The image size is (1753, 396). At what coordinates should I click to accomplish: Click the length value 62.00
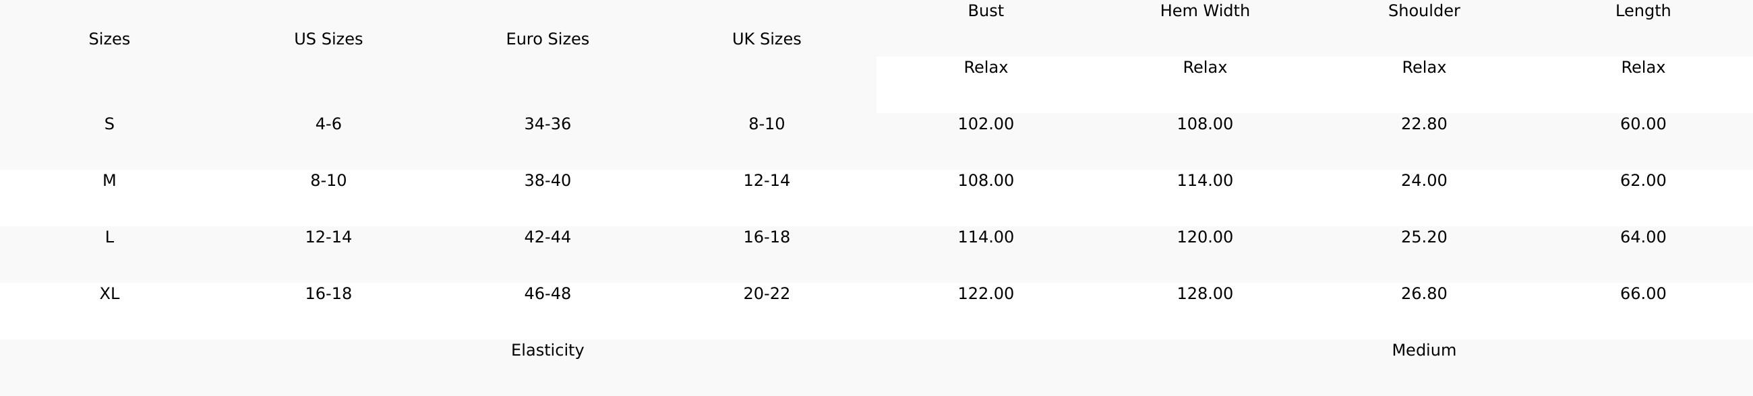tap(1642, 180)
